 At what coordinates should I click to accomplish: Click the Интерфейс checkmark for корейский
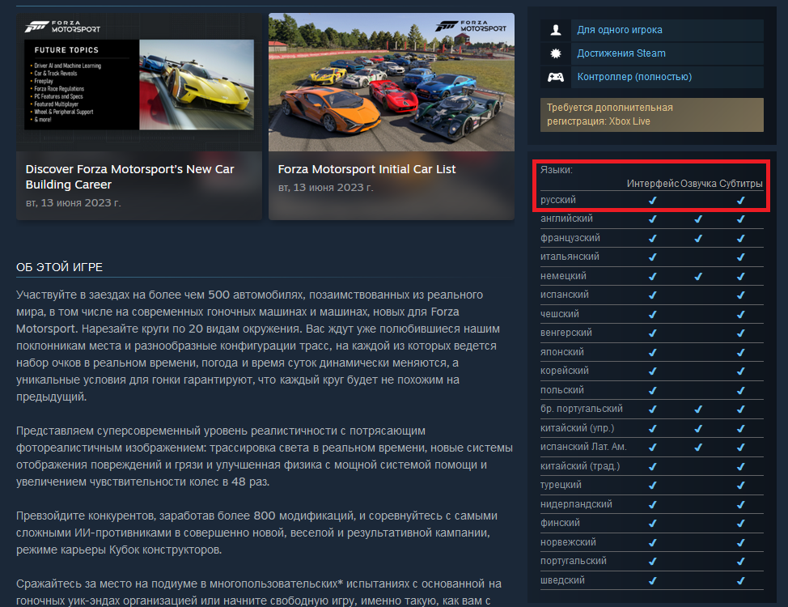pyautogui.click(x=652, y=371)
